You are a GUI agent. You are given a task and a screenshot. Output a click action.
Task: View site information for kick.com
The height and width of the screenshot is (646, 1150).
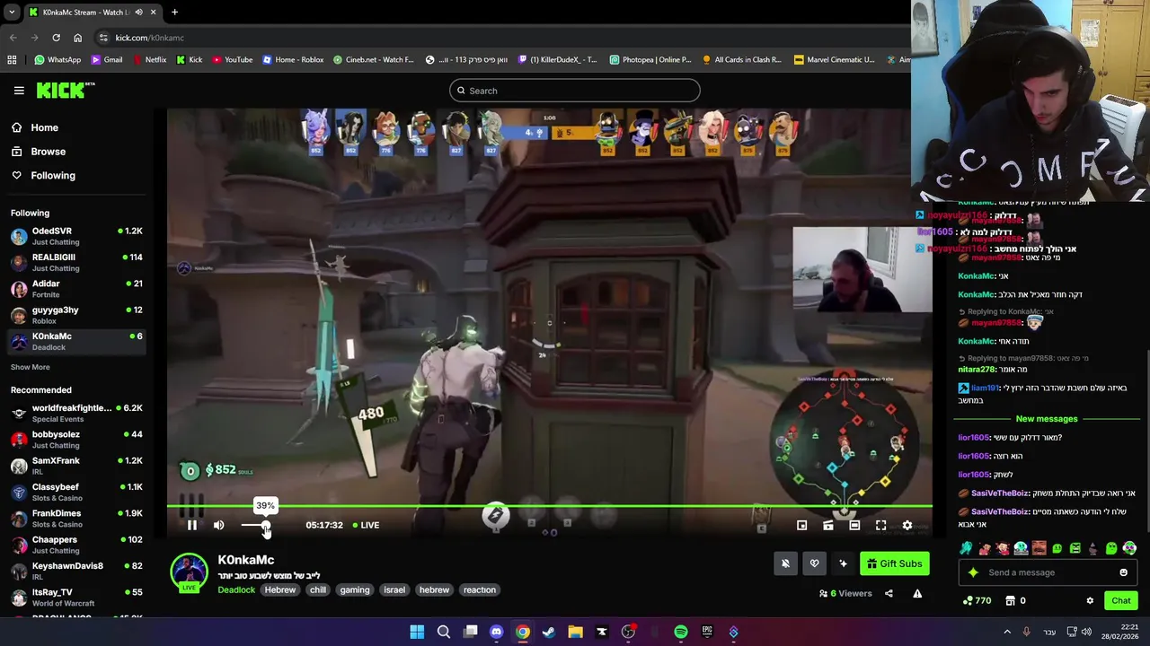tap(104, 38)
